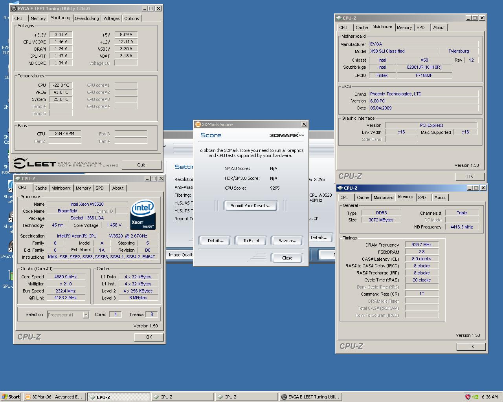Click the taskbar clock showing 6:36 AM
The height and width of the screenshot is (402, 503).
(x=490, y=397)
